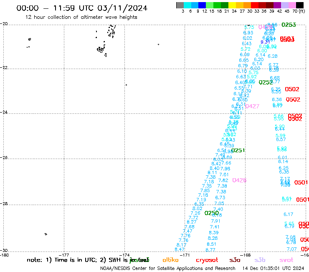Select the "s3b" satellite label
Image resolution: width=309 pixels, height=272 pixels.
[260, 260]
